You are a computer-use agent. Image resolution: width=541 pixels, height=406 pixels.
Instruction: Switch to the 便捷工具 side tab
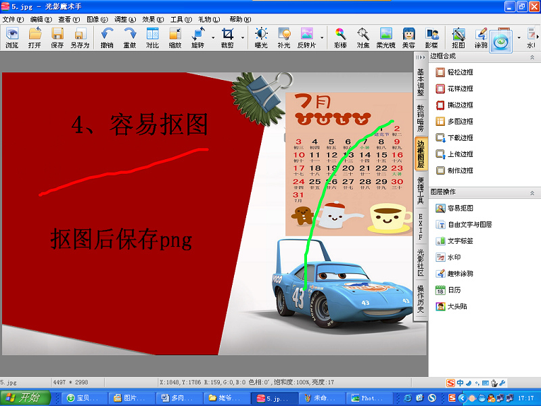point(421,191)
